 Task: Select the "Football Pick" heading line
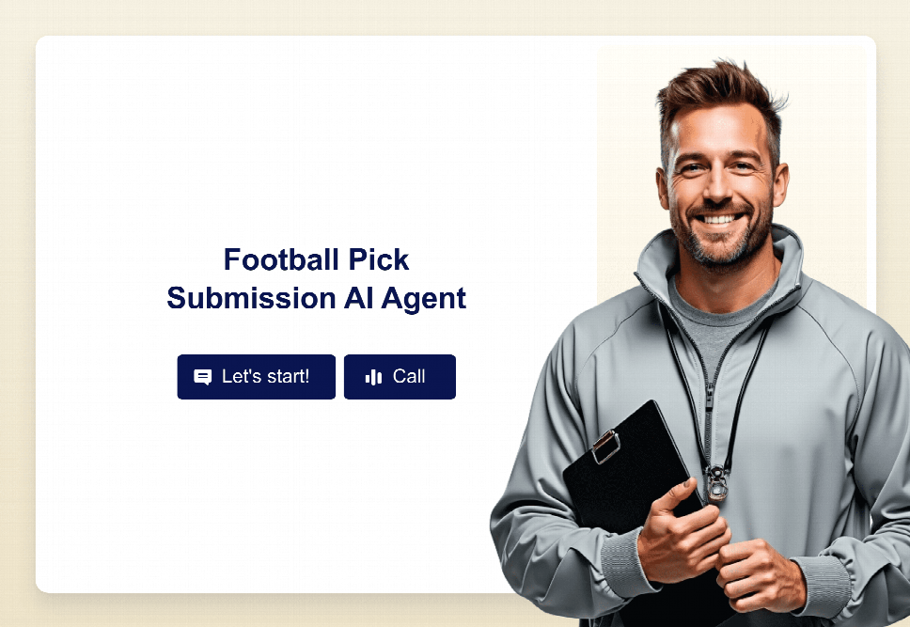click(316, 259)
